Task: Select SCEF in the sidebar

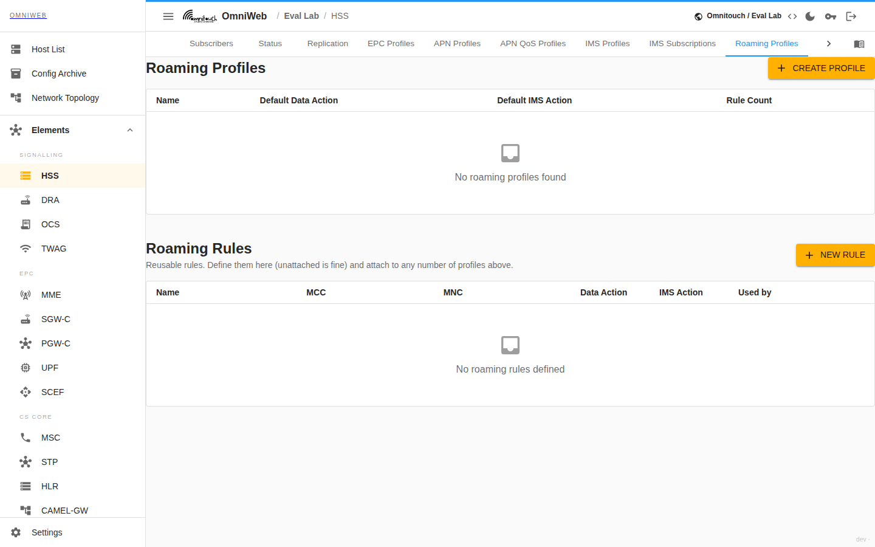Action: [x=72, y=392]
